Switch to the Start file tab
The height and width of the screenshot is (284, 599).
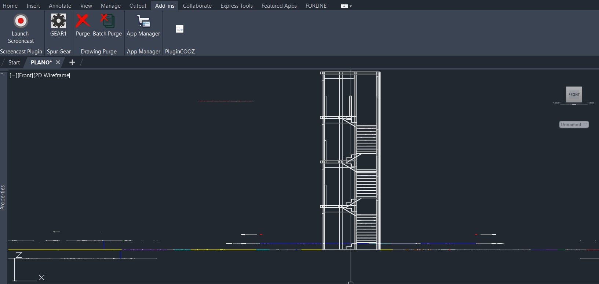pyautogui.click(x=14, y=63)
